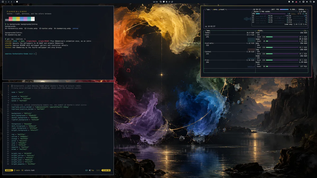Click the white color swatch in terminal banner

tap(33, 19)
